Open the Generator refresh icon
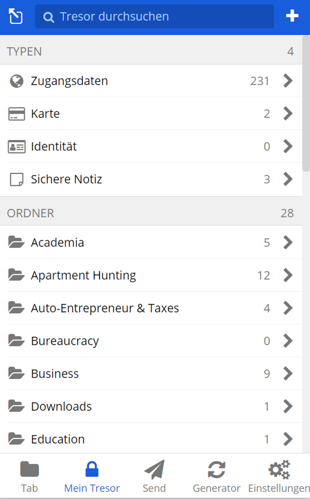The image size is (310, 499). coord(216,470)
